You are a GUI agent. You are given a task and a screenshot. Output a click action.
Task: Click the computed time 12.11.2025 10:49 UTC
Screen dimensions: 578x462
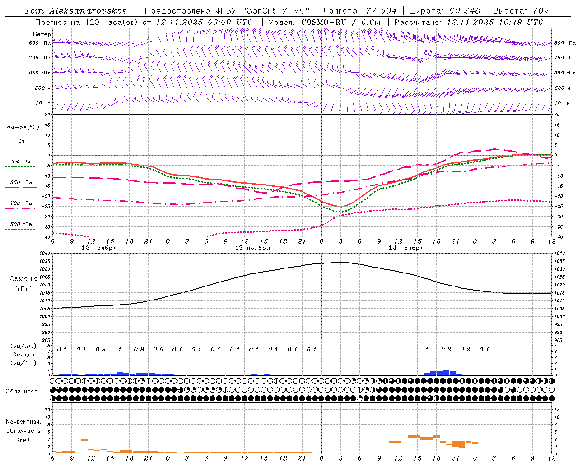pyautogui.click(x=495, y=22)
